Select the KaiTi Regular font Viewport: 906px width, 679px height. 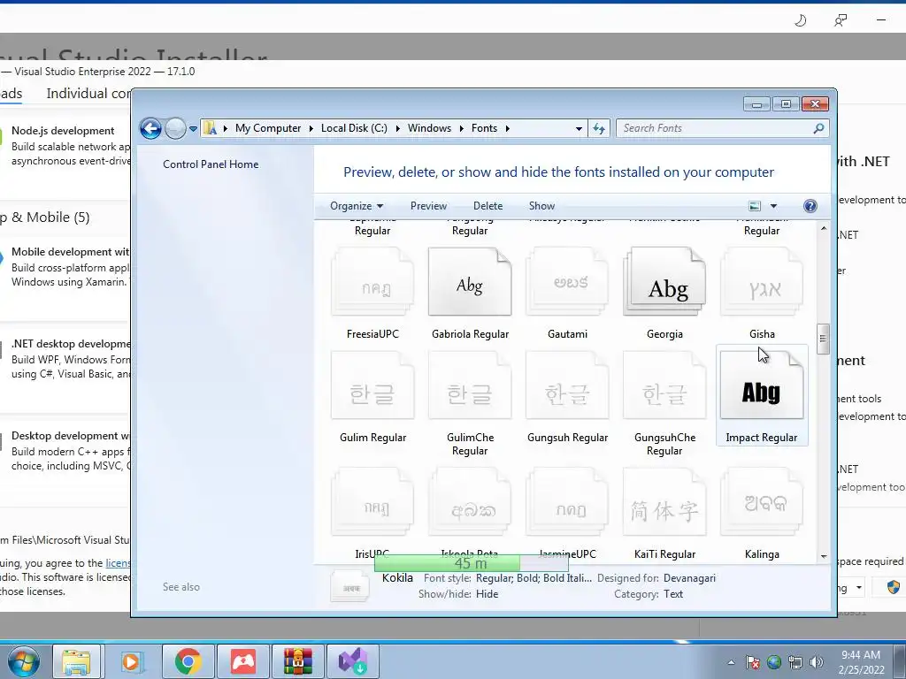coord(664,514)
